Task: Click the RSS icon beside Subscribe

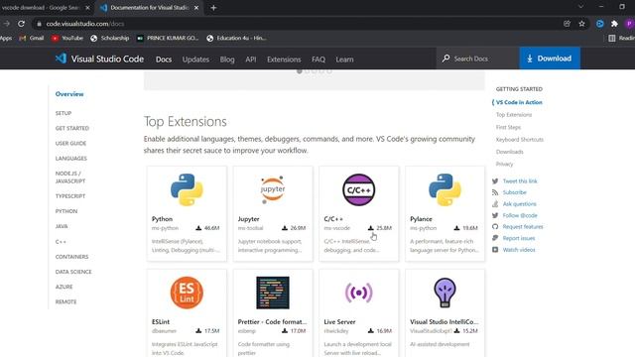Action: (x=495, y=192)
